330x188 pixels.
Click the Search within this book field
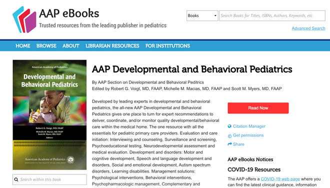point(49,179)
